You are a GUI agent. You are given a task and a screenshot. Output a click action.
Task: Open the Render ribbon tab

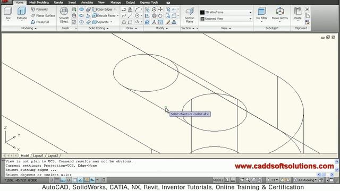point(58,2)
